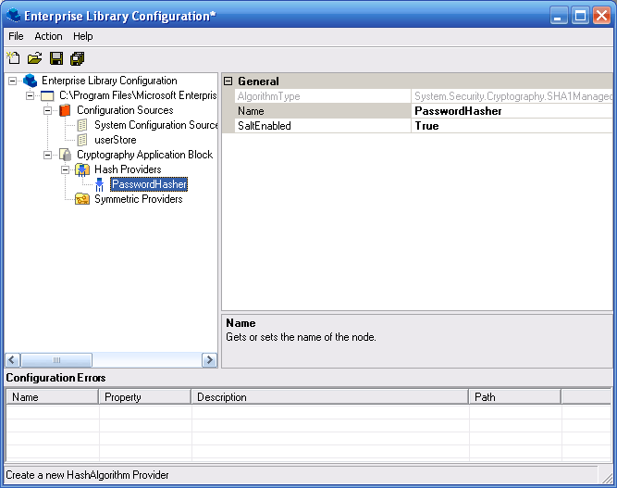Screen dimensions: 617x488
Task: Click the Hash Providers node icon
Action: 82,169
